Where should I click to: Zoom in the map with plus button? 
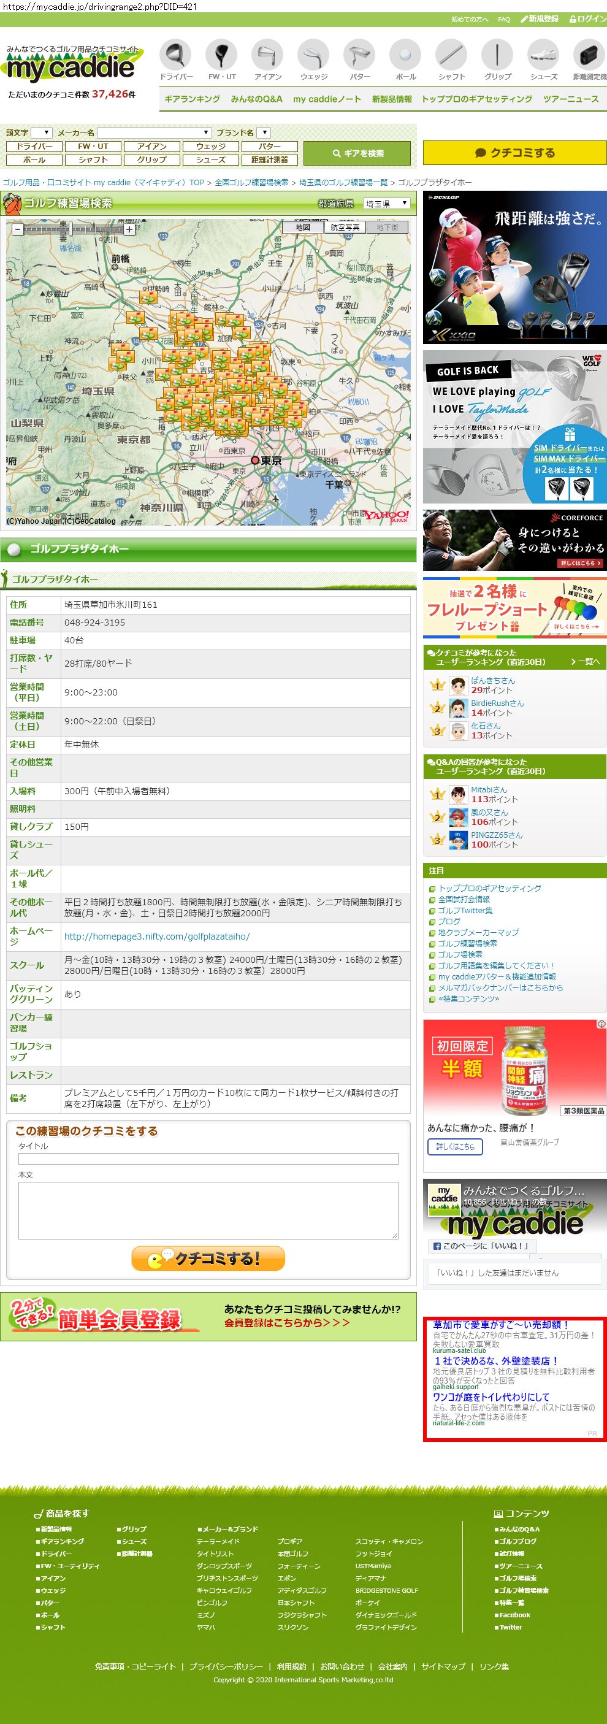(129, 229)
